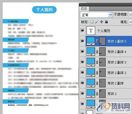132x114 pixels.
Task: Click vector mask thumbnail of 形状 2 副本
Action: click(x=102, y=83)
